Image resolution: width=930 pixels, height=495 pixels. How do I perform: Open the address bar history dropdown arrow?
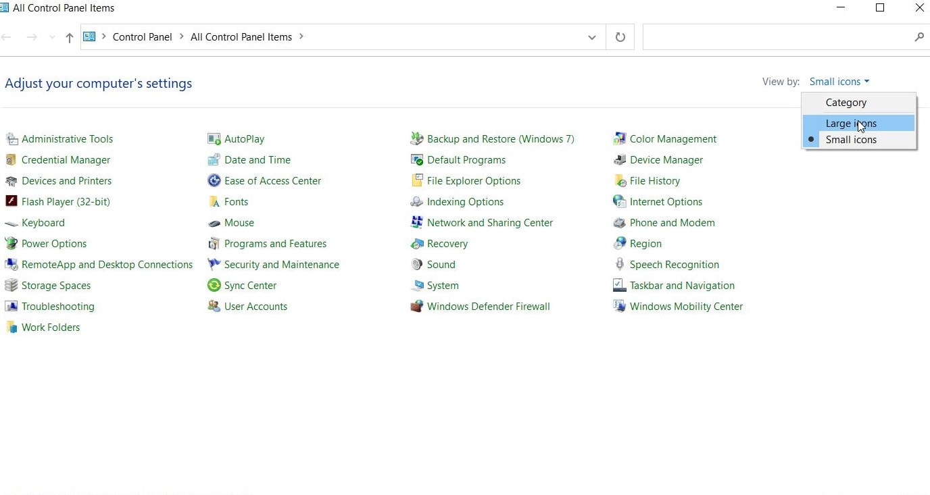pos(592,37)
